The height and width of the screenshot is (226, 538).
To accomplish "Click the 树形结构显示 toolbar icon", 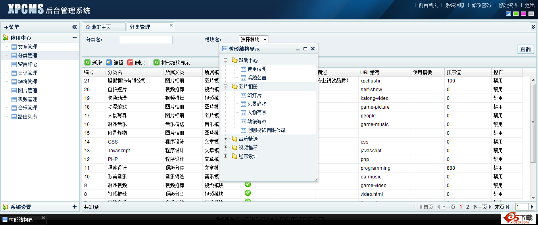I will [156, 63].
